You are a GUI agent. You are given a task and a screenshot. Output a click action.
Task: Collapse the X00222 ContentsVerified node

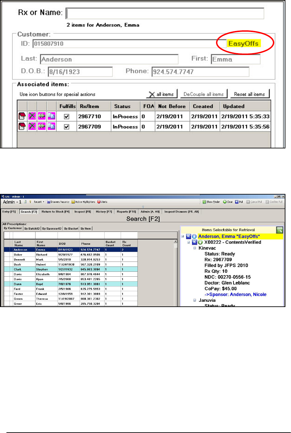click(x=188, y=242)
